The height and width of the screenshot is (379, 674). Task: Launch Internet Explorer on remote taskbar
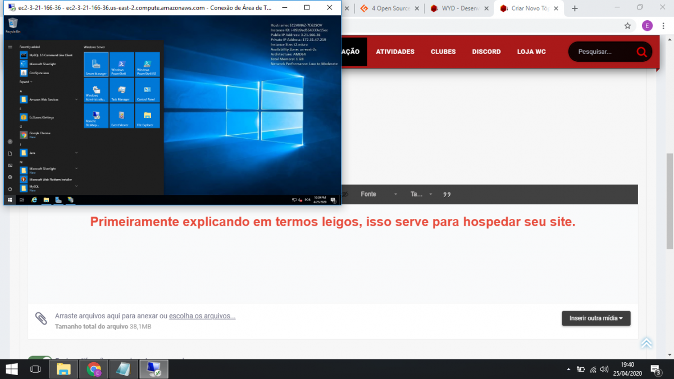pyautogui.click(x=34, y=199)
